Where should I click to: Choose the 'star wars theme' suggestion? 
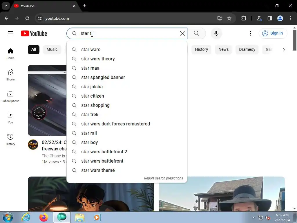(x=127, y=170)
